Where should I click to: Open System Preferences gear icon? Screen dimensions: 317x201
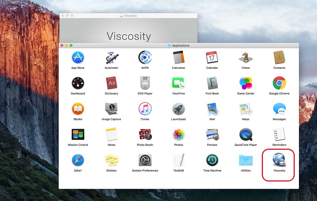pyautogui.click(x=145, y=160)
